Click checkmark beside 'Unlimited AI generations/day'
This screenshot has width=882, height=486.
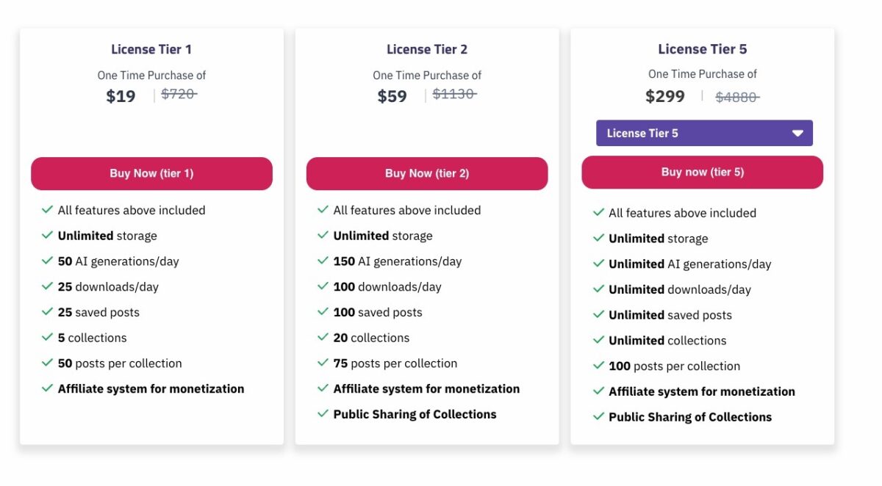pyautogui.click(x=598, y=264)
